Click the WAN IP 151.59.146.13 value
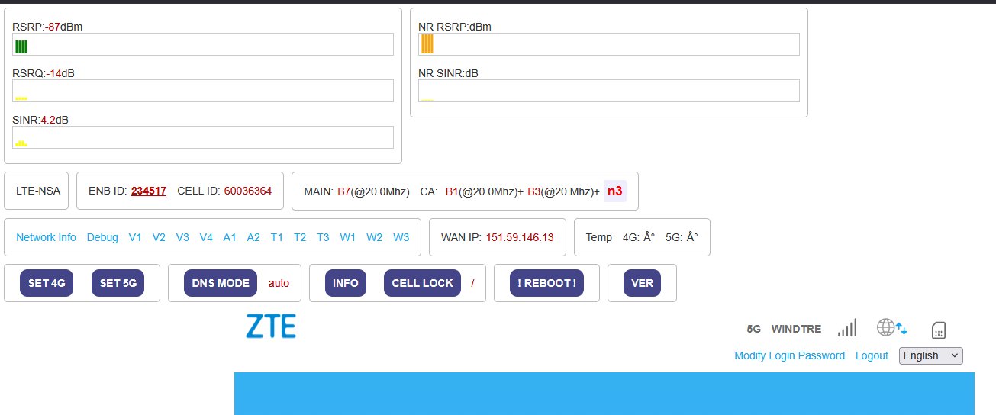 (x=520, y=237)
